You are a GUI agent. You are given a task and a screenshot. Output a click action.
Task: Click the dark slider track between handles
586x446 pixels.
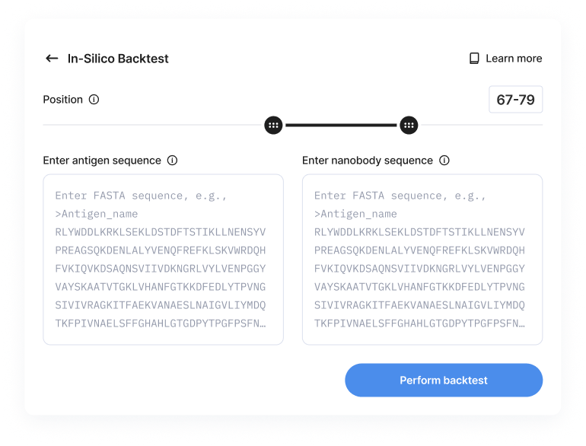[x=341, y=125]
